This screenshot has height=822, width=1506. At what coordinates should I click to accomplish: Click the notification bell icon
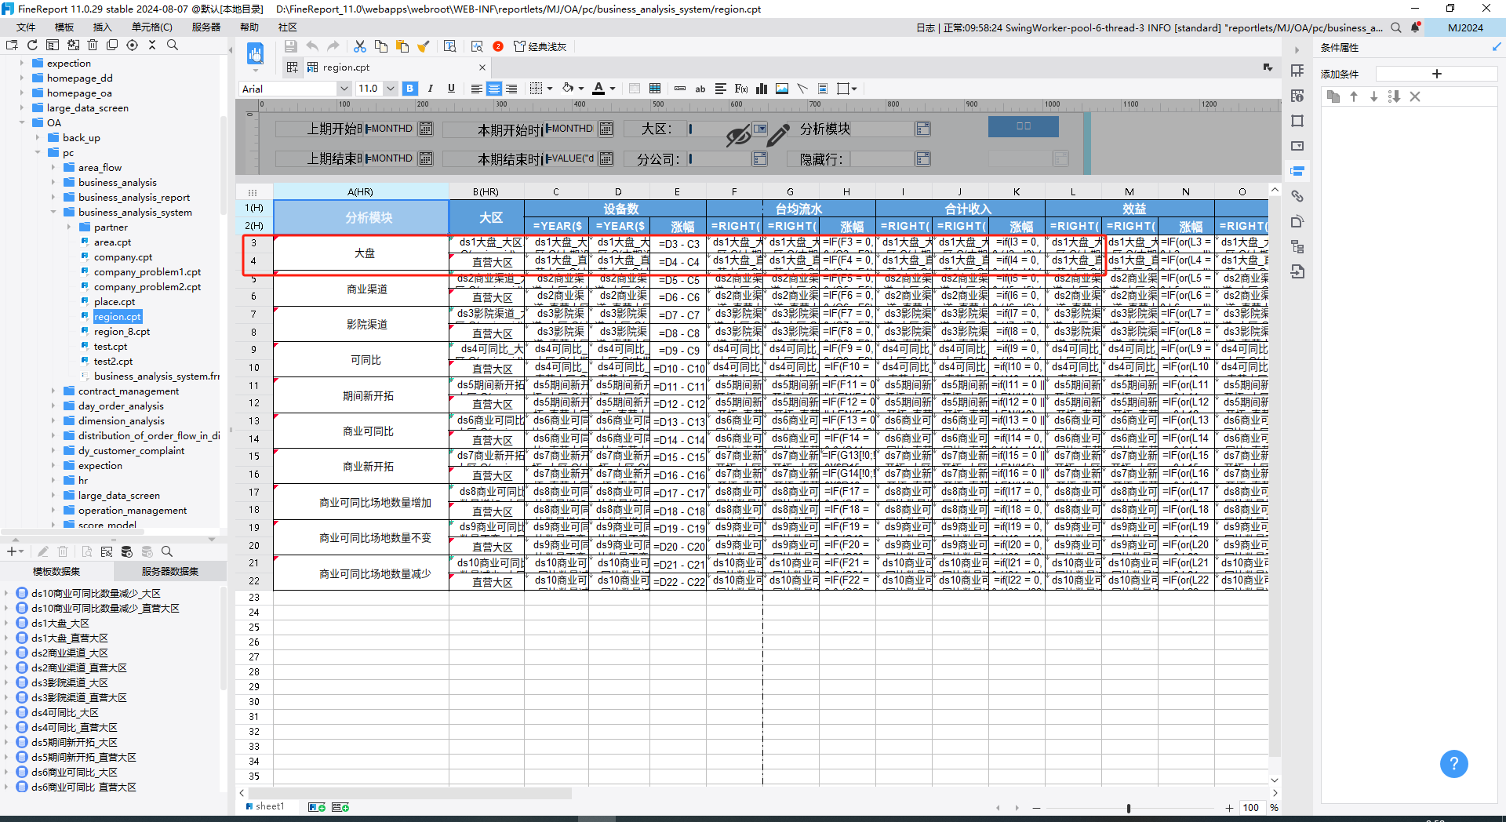click(x=1415, y=27)
